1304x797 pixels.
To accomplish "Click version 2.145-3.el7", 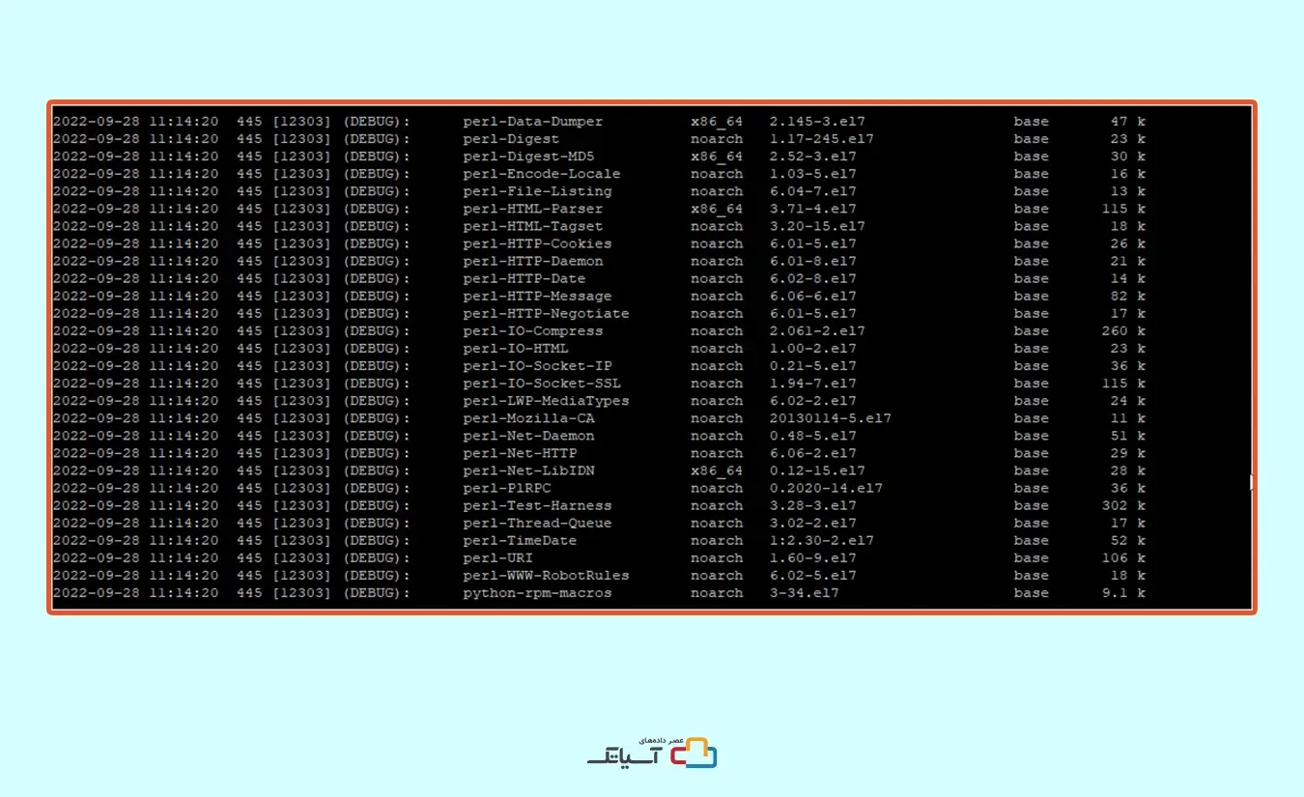I will tap(817, 122).
